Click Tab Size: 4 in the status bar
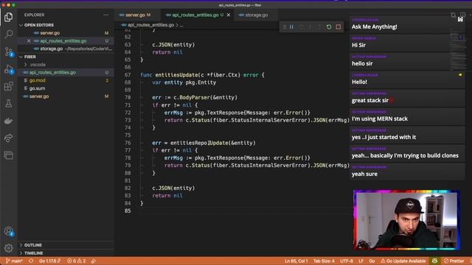Viewport: 472px width, 265px height. click(324, 261)
